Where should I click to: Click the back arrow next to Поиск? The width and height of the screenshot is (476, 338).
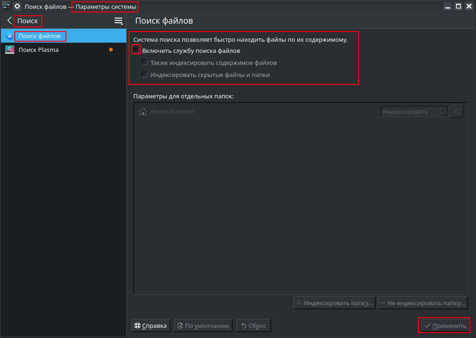[x=9, y=21]
